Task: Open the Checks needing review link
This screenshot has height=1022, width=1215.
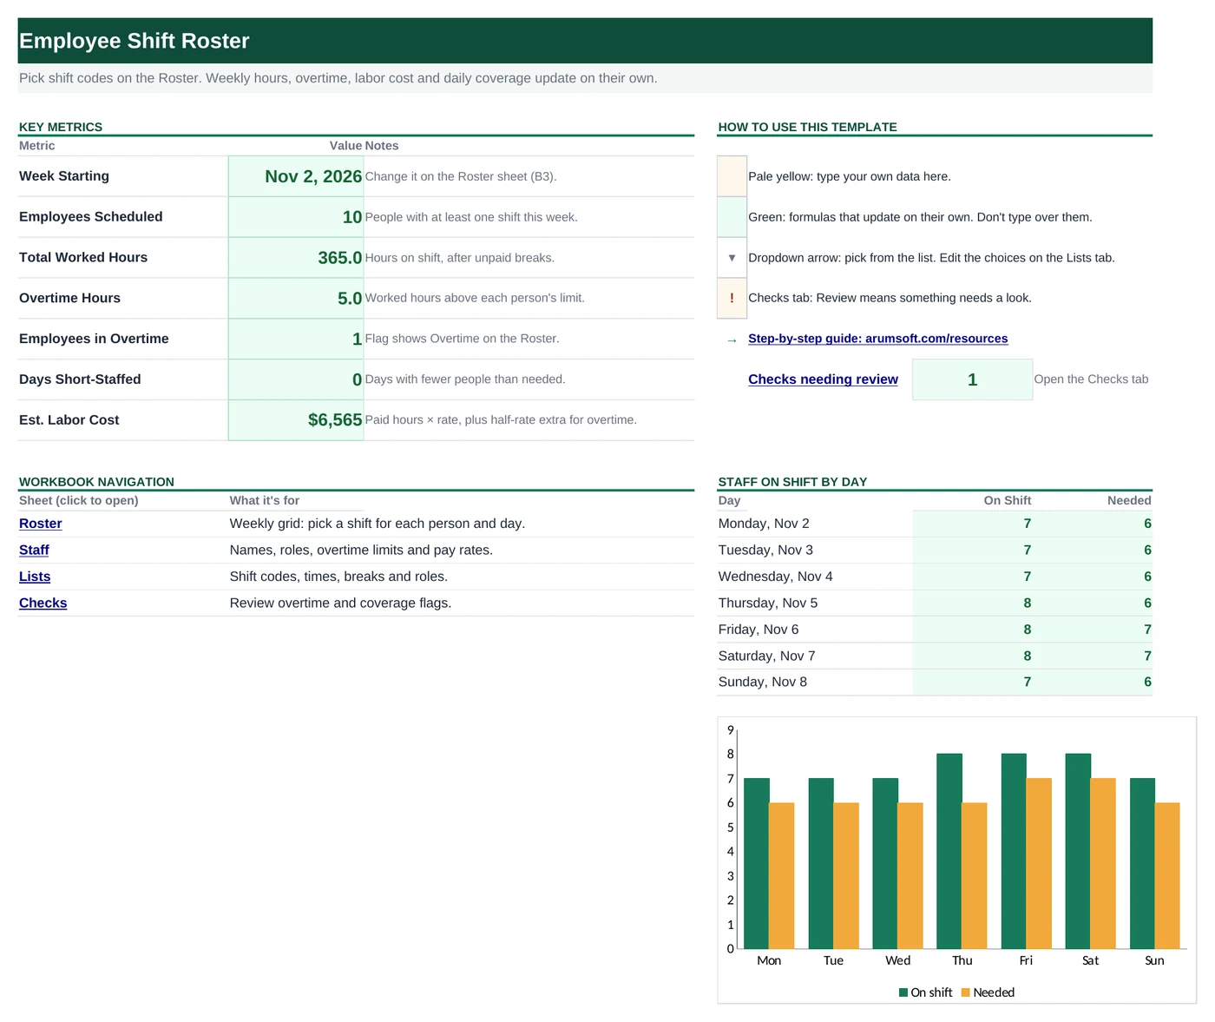Action: pyautogui.click(x=823, y=379)
